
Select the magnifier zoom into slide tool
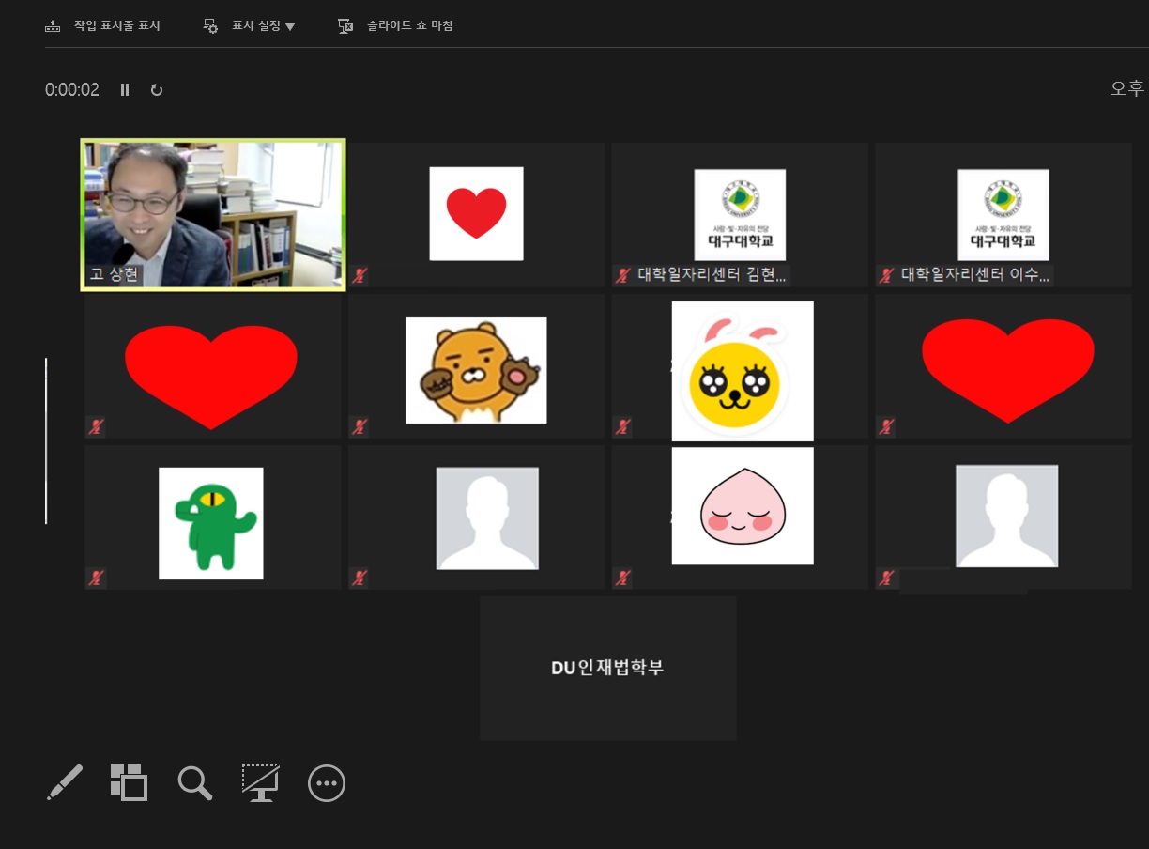194,782
